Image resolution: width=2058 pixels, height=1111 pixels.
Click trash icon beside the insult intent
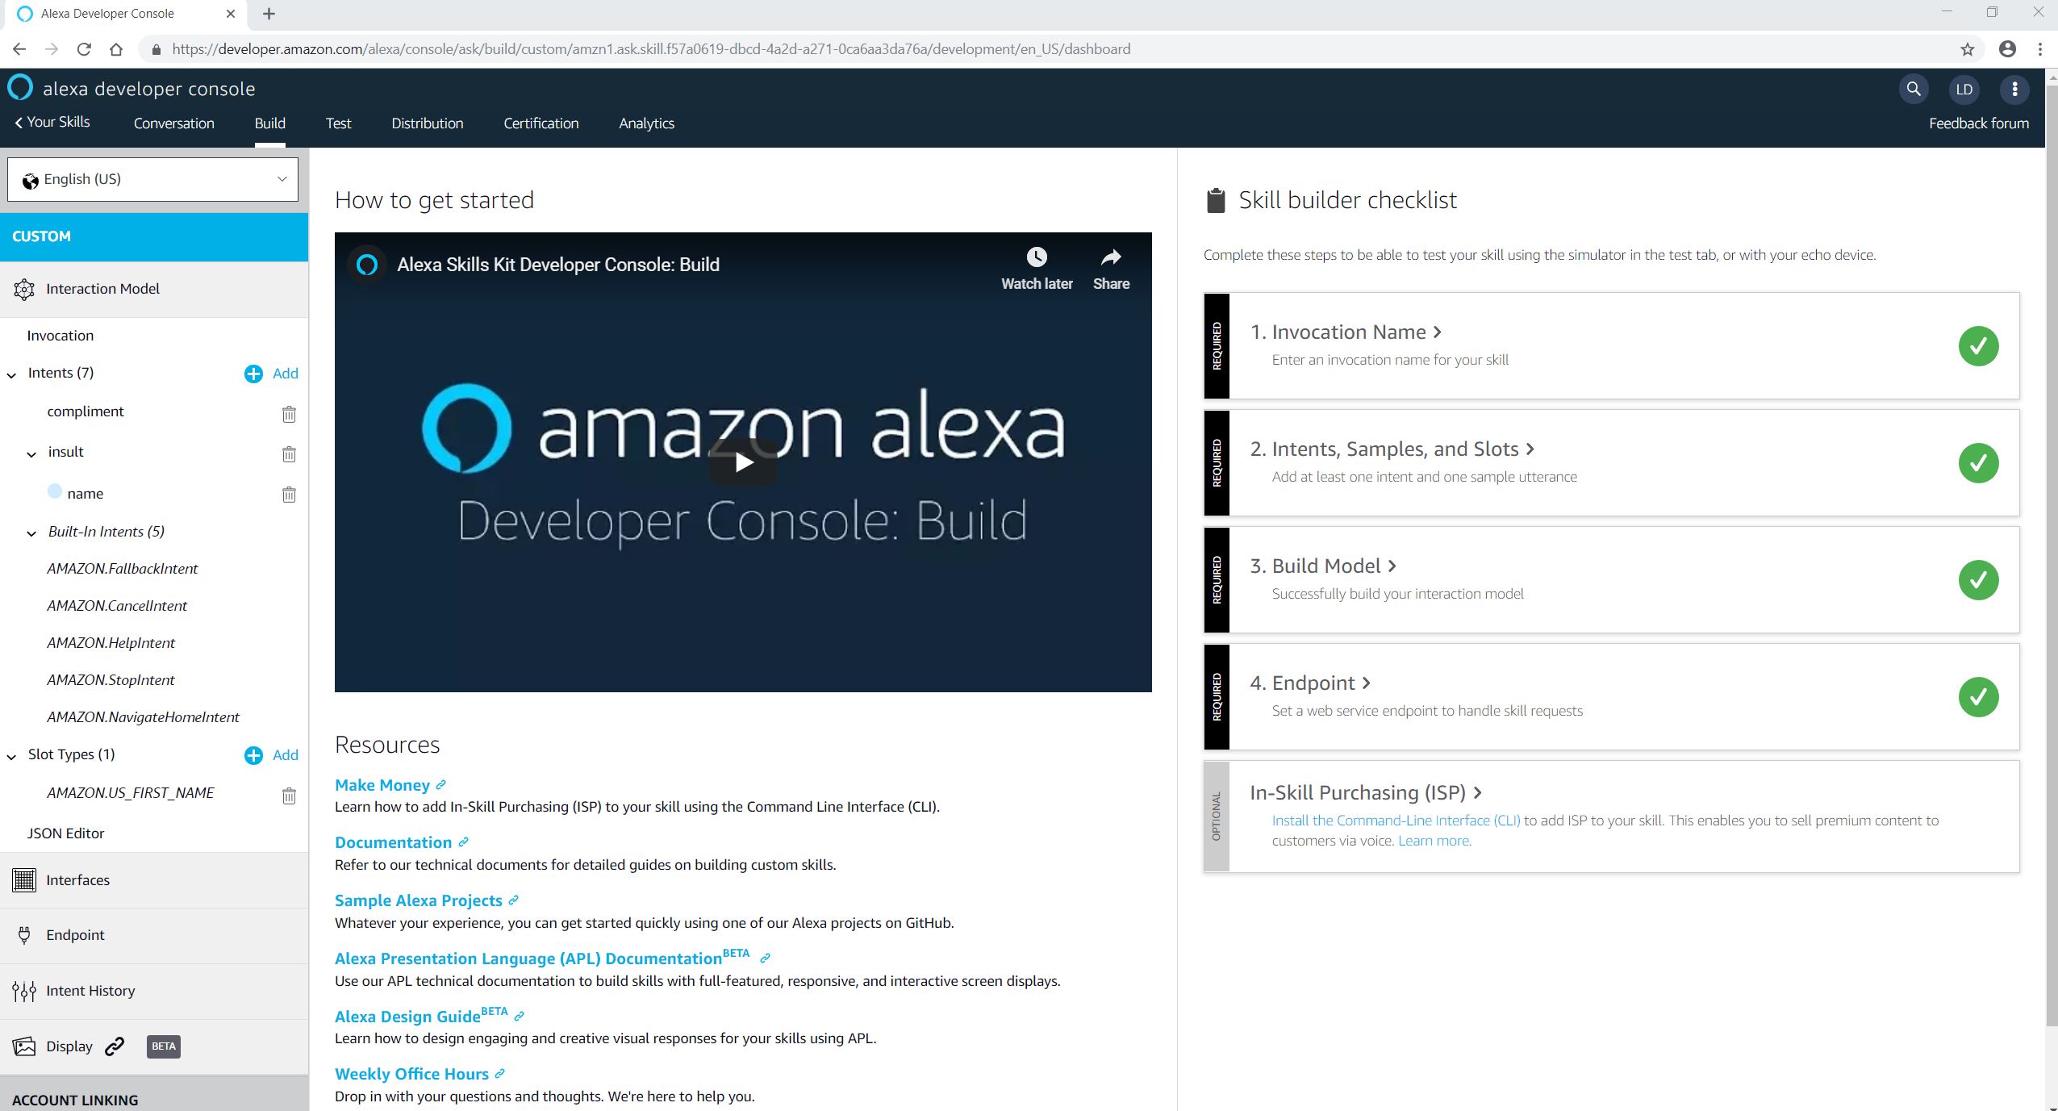click(x=289, y=453)
